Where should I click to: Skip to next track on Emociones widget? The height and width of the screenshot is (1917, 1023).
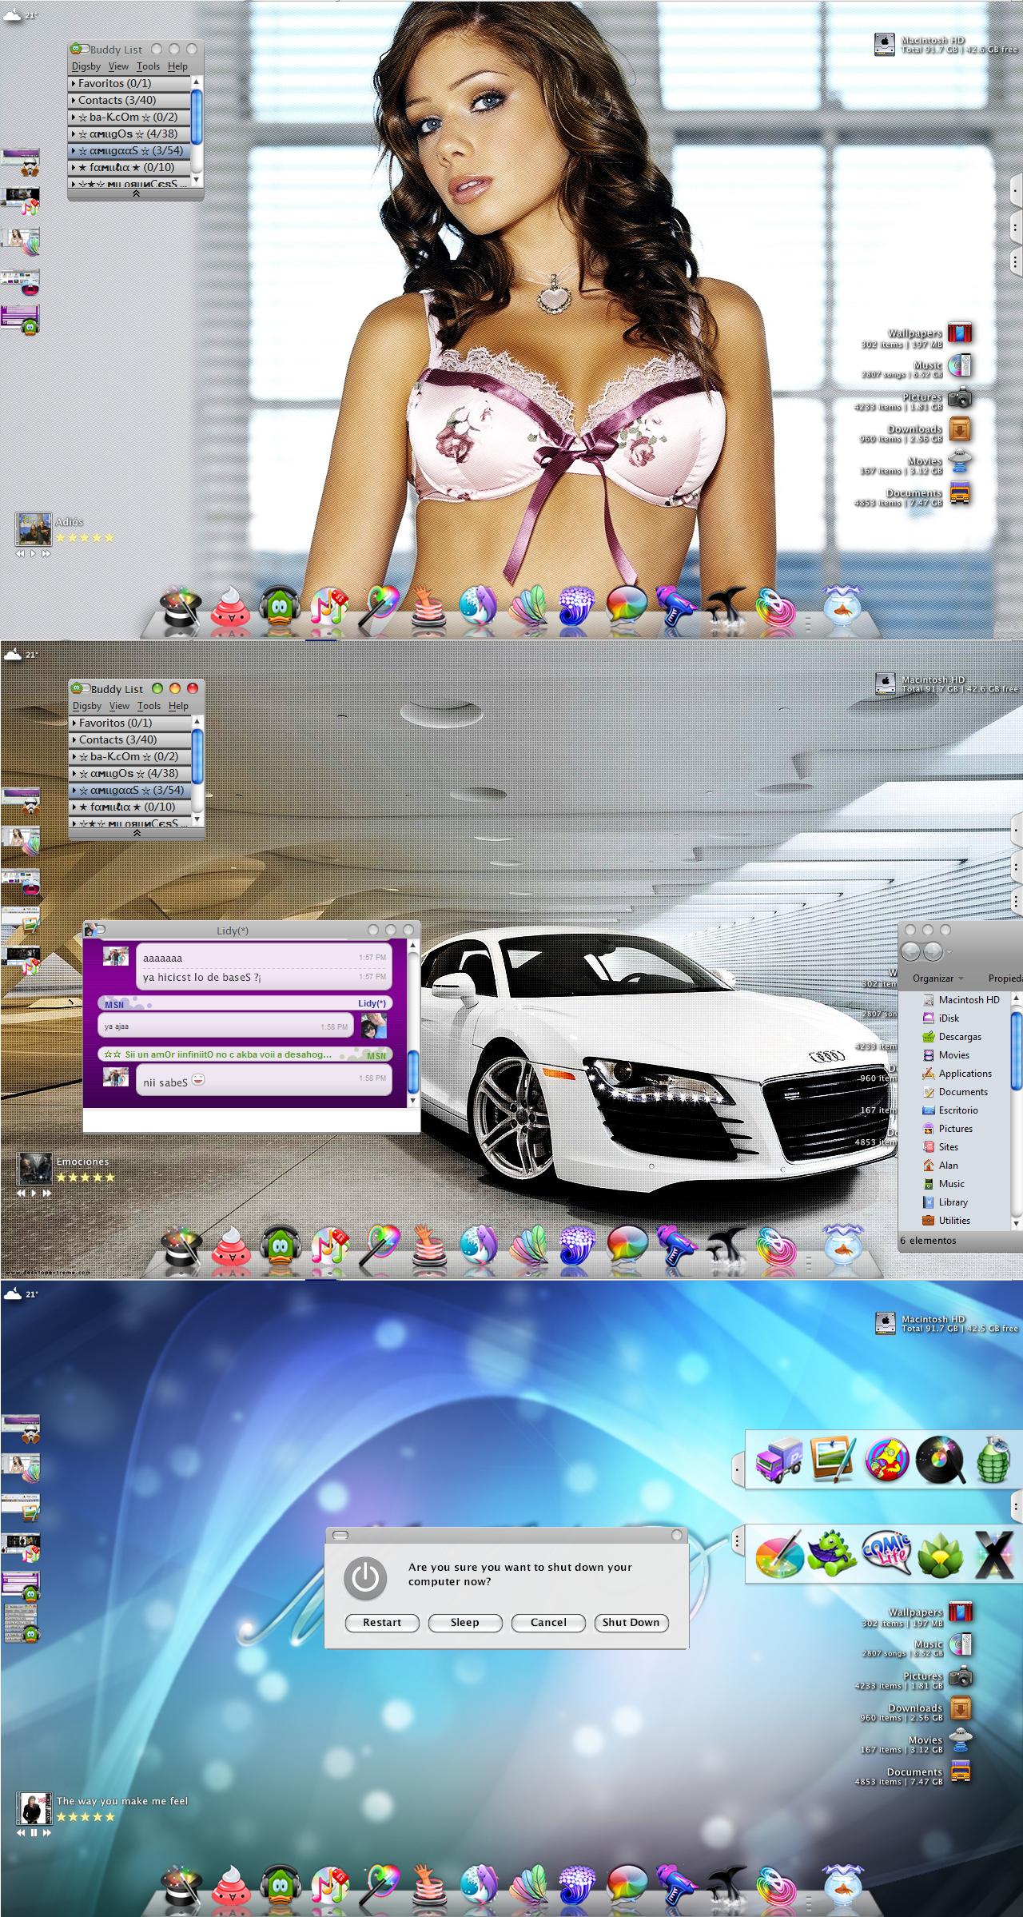tap(47, 1193)
